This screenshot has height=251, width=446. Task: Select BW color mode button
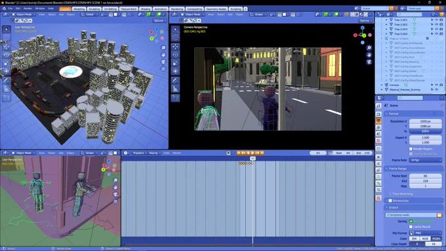click(x=415, y=239)
